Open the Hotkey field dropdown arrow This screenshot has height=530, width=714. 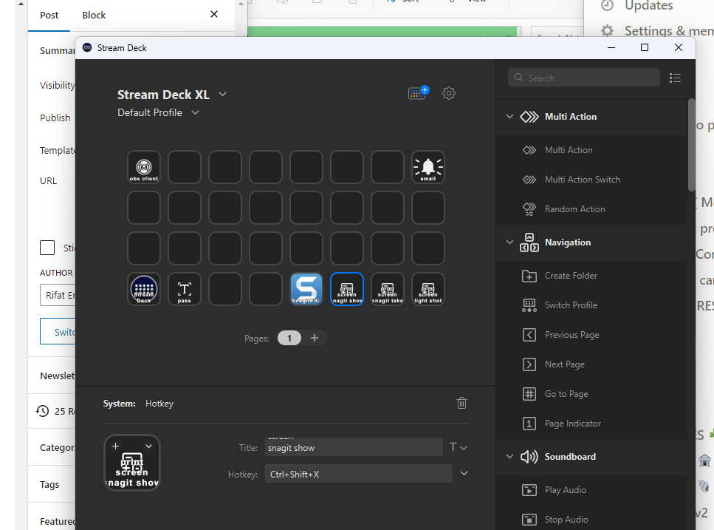click(x=464, y=474)
